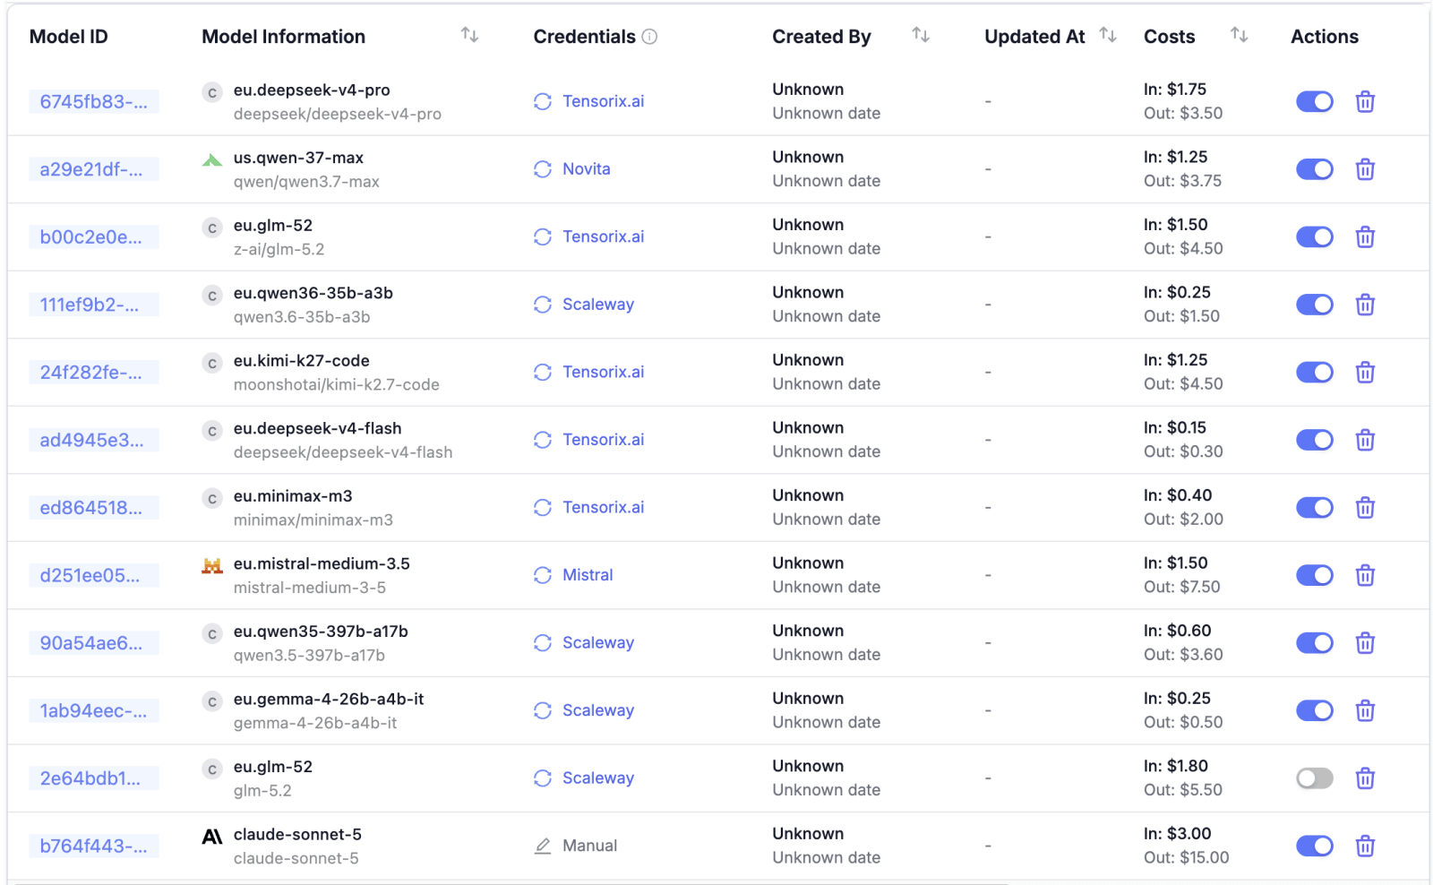This screenshot has height=885, width=1433.
Task: Delete the us.qwen-37-max model
Action: tap(1365, 169)
